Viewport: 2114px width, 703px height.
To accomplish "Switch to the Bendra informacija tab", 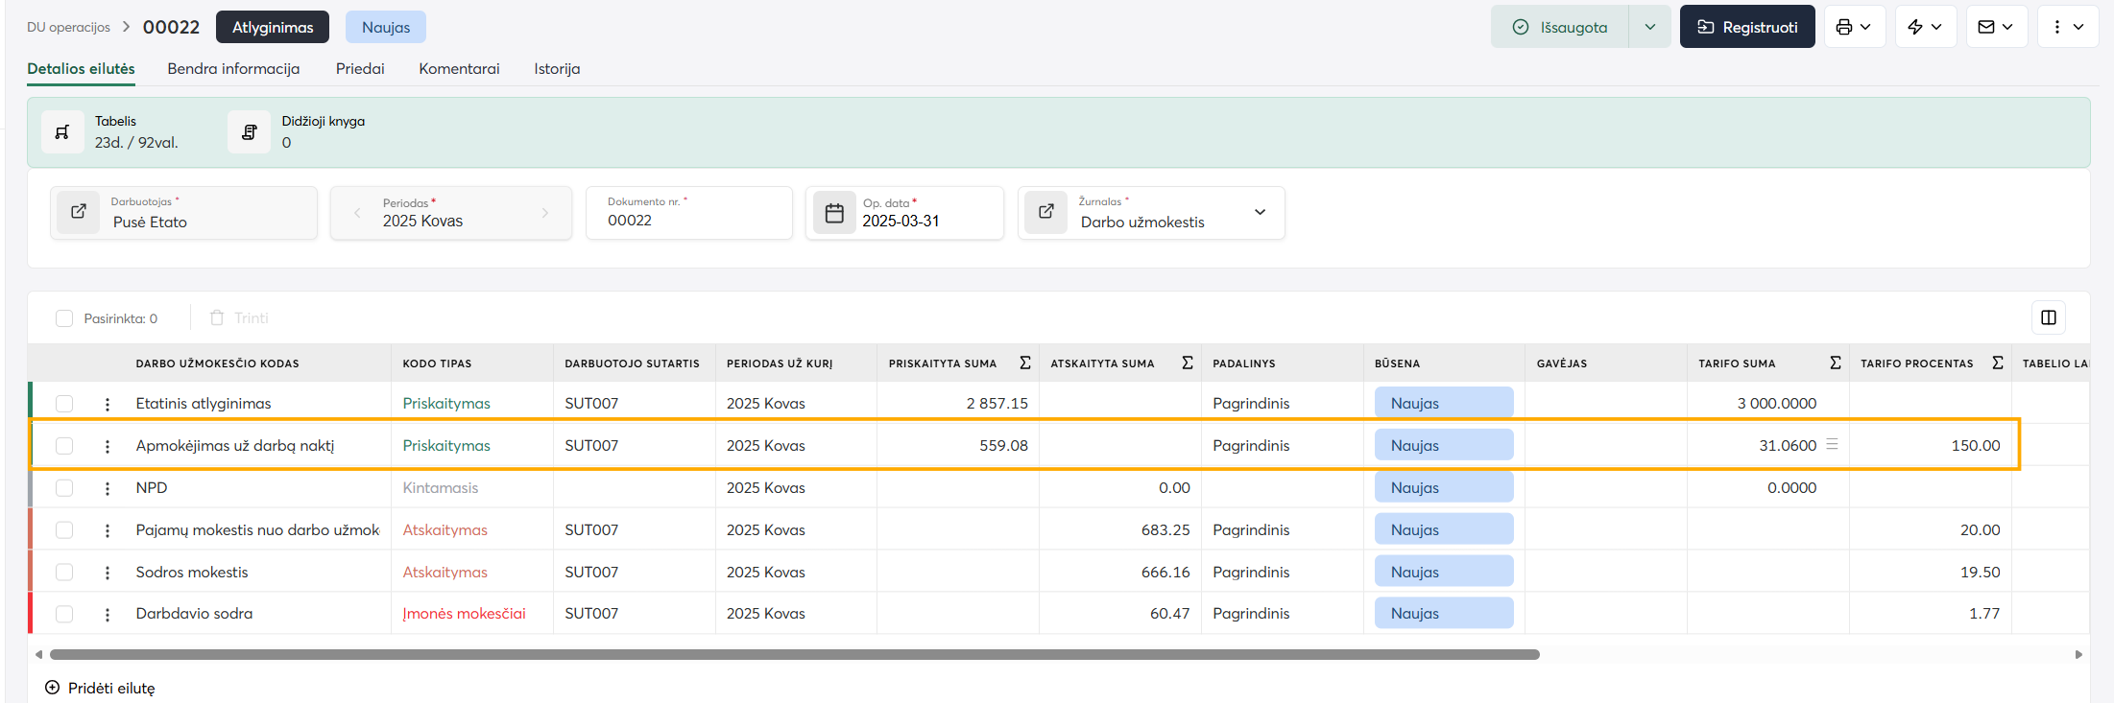I will pos(233,69).
